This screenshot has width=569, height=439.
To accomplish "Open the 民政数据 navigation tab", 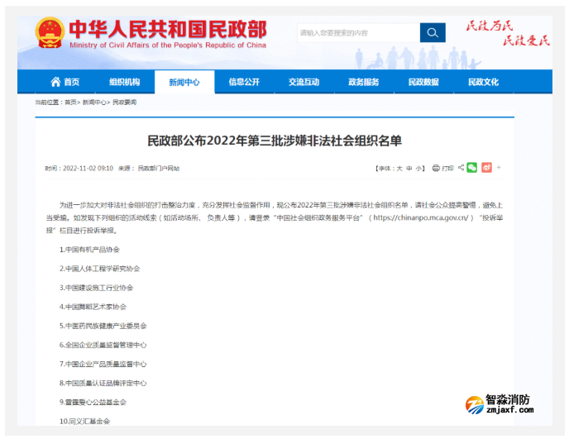I will [x=423, y=82].
